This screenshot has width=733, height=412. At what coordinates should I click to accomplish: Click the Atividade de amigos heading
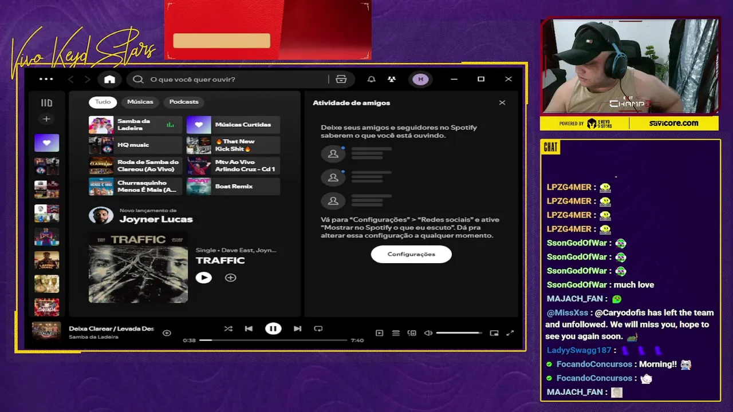pos(351,103)
